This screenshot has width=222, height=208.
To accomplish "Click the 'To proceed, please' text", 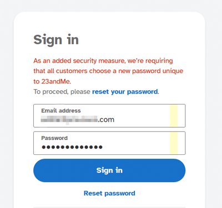I will click(x=62, y=92).
